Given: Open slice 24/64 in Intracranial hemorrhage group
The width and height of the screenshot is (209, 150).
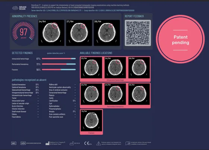Looking at the screenshot, I should 115,68.
